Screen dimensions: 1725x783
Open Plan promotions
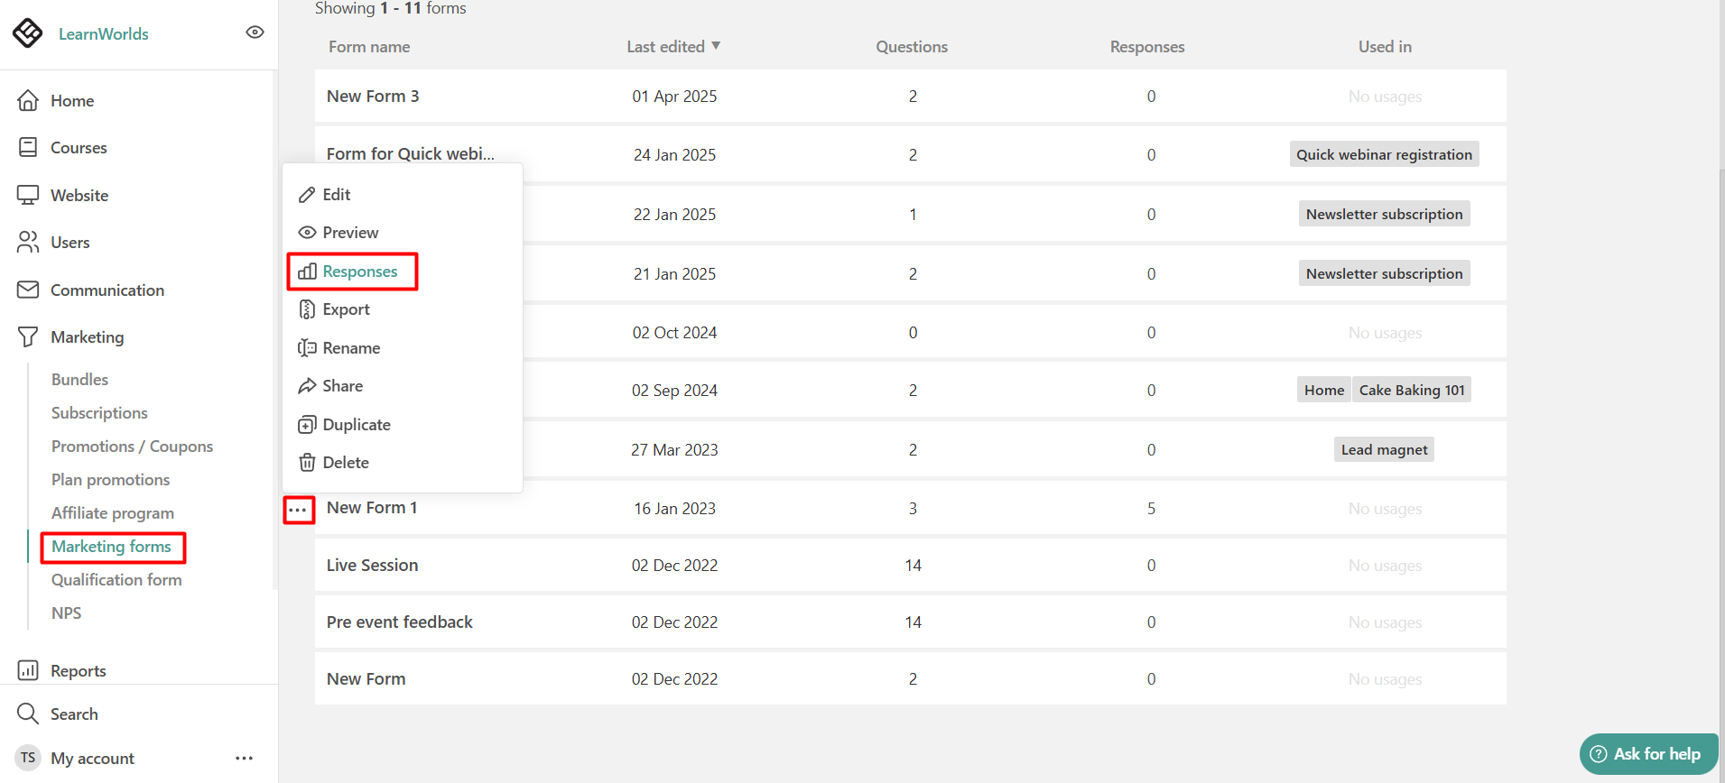click(110, 480)
